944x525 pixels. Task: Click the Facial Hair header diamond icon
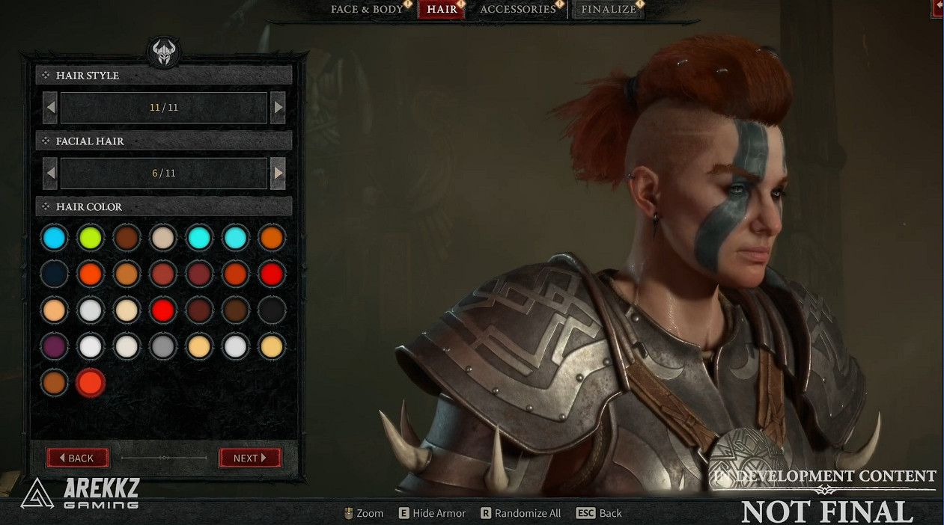click(x=46, y=141)
